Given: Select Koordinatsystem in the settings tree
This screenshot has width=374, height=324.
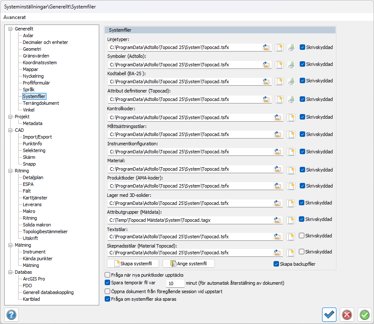Looking at the screenshot, I should [40, 63].
